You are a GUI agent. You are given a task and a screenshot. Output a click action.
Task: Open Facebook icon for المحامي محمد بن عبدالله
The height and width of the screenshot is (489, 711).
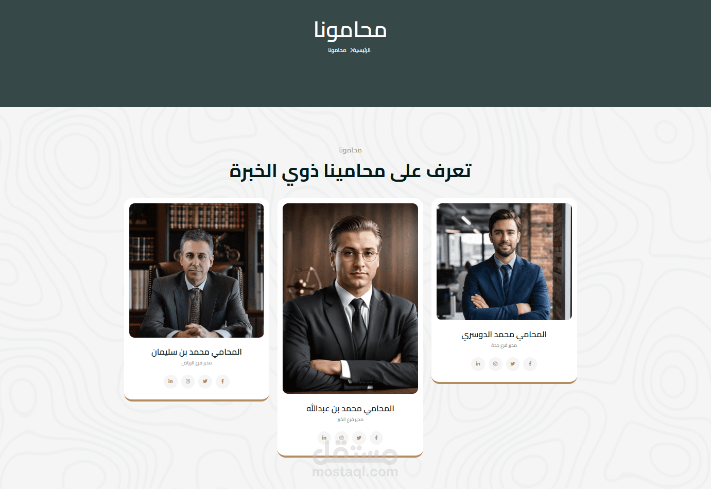(376, 438)
